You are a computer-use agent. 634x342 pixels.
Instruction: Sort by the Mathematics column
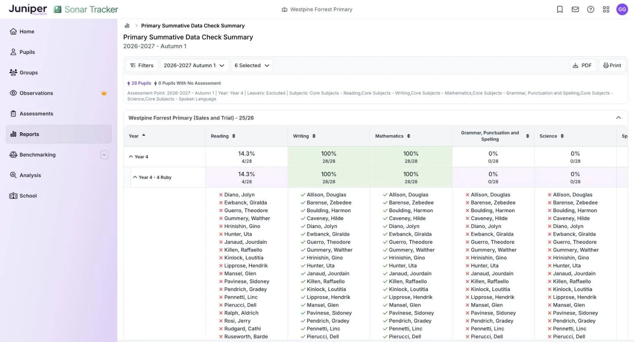[409, 136]
